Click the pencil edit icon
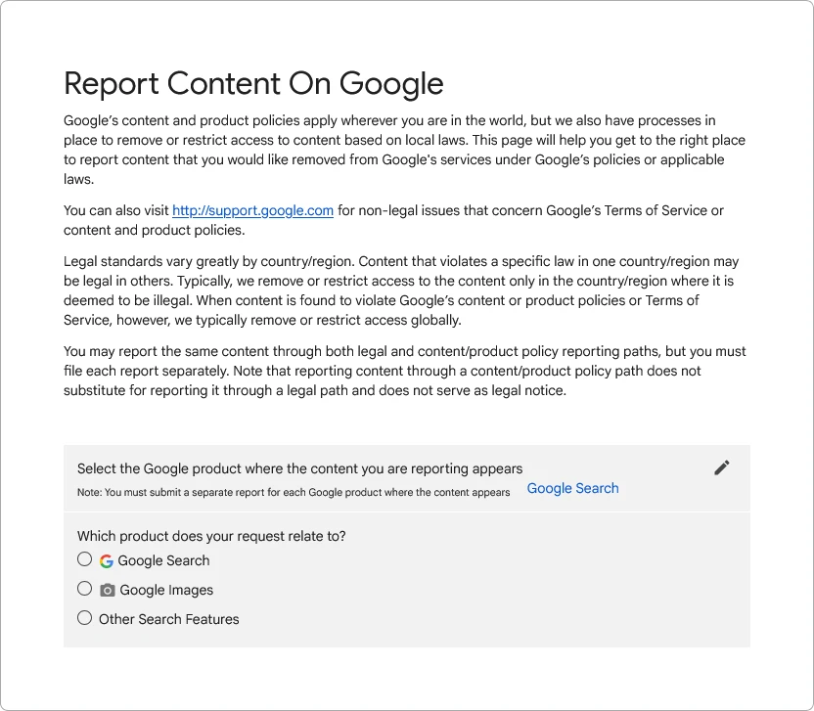814x711 pixels. 722,467
